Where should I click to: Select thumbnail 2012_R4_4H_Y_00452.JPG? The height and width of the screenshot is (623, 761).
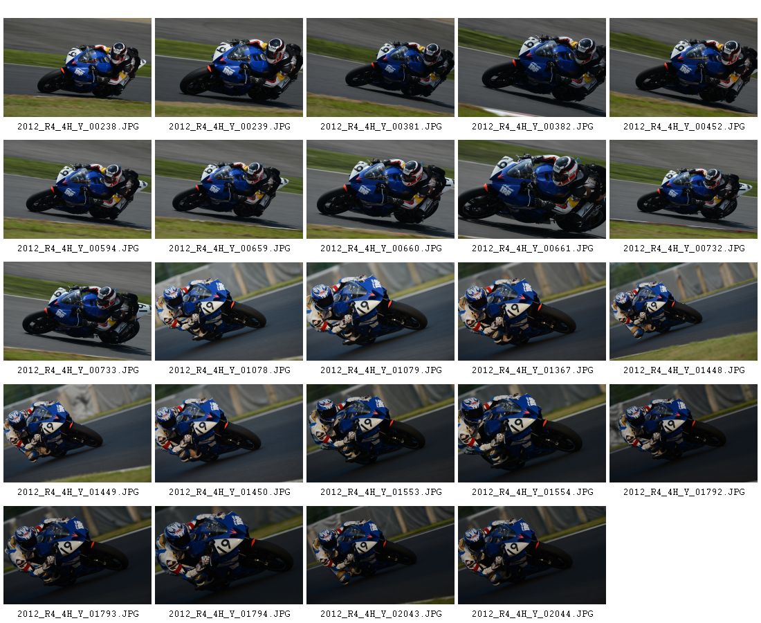coord(684,68)
